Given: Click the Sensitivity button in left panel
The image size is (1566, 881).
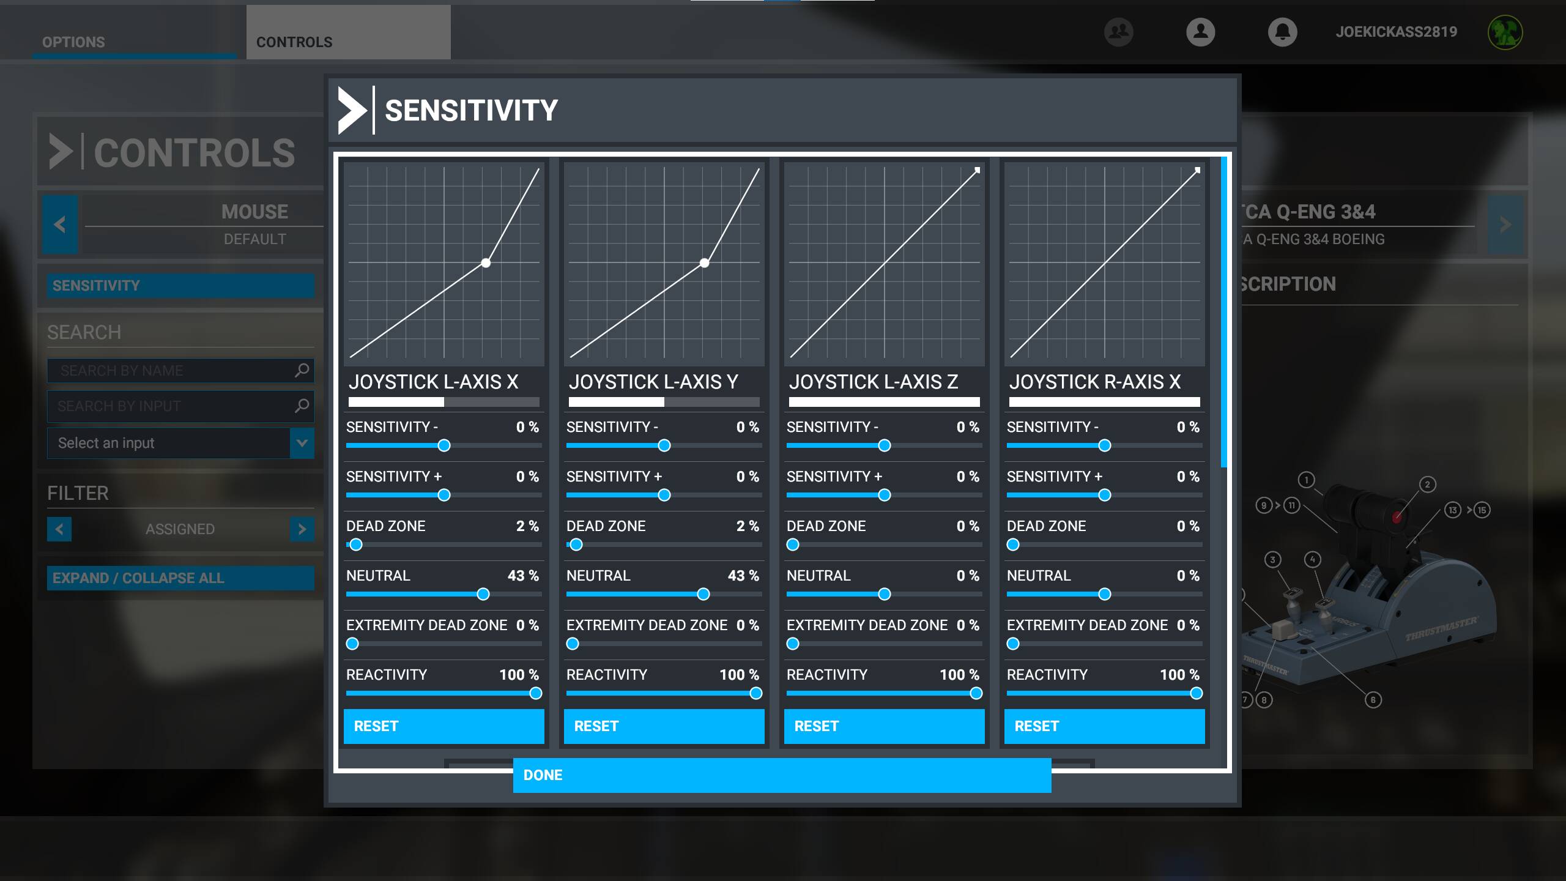Looking at the screenshot, I should pyautogui.click(x=180, y=286).
